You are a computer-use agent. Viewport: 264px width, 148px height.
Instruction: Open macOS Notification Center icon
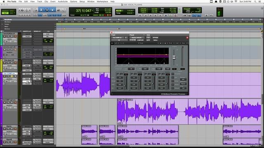pyautogui.click(x=260, y=2)
